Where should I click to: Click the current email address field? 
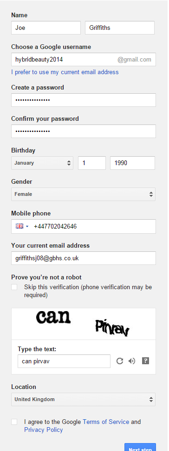84,258
